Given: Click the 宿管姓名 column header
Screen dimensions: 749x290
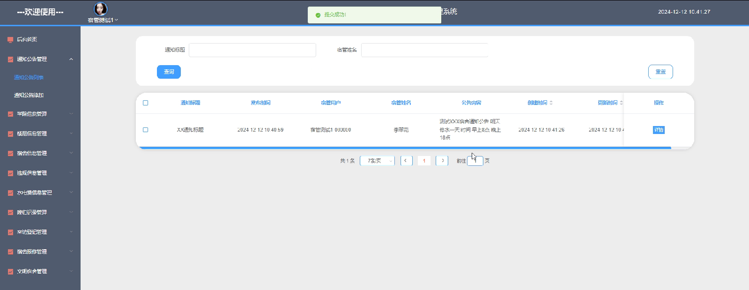Looking at the screenshot, I should coord(401,103).
